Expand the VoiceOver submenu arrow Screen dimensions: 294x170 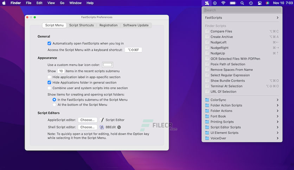click(277, 138)
